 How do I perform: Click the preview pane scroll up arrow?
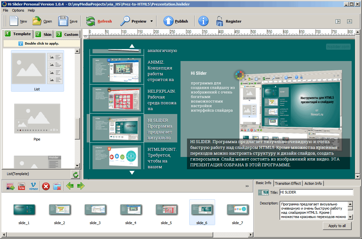[x=357, y=32]
